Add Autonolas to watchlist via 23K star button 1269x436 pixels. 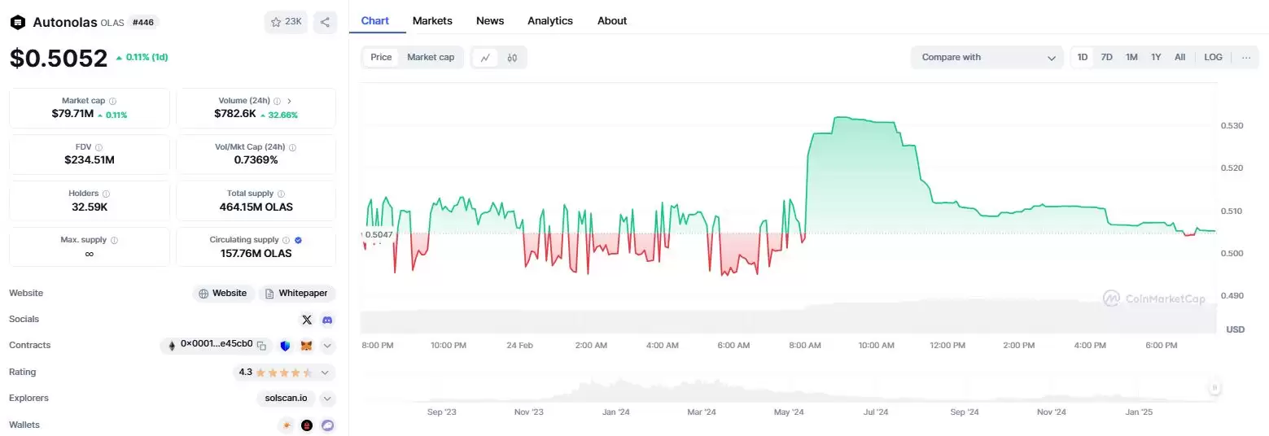pyautogui.click(x=286, y=22)
